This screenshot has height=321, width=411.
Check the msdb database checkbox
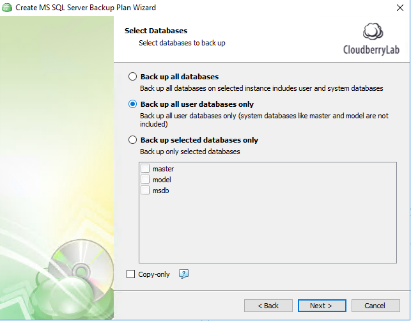coord(145,190)
